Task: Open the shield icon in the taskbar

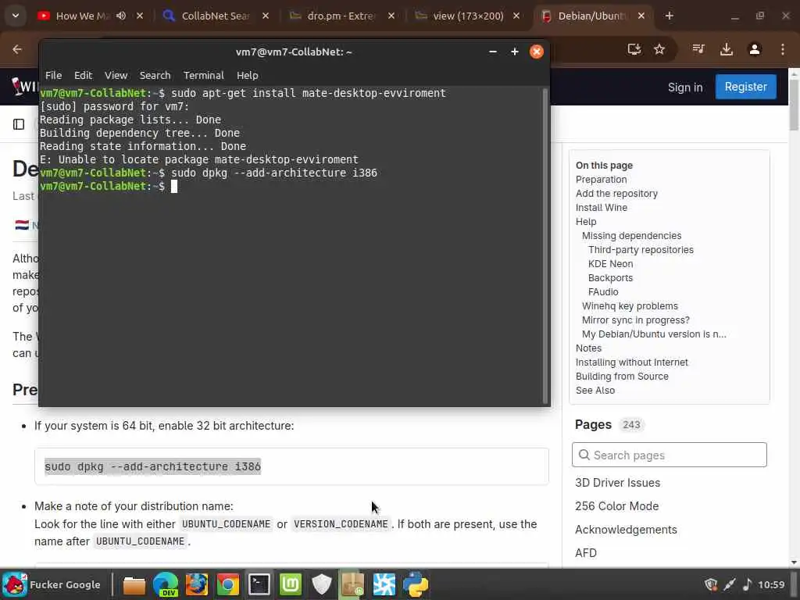Action: pos(321,584)
